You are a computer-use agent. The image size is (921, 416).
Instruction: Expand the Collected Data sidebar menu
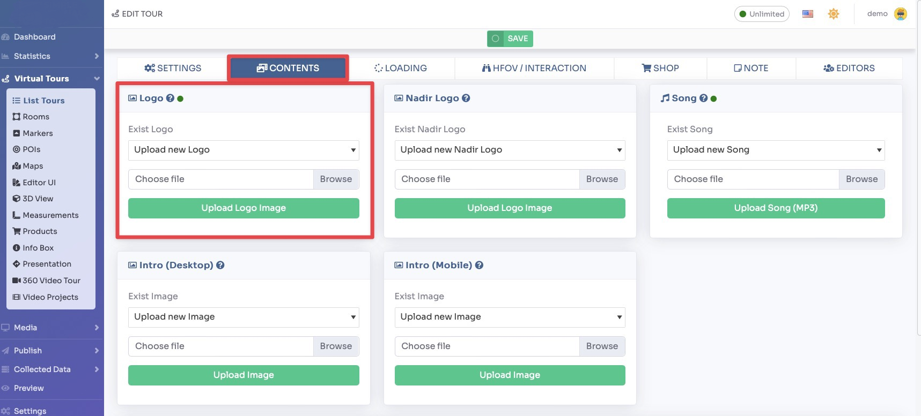(x=97, y=369)
